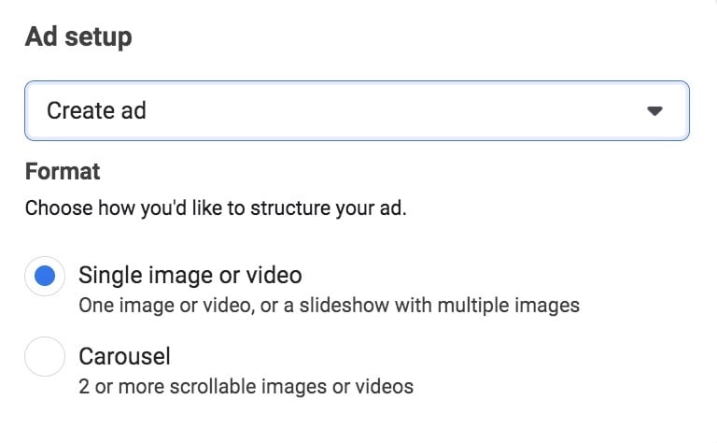Click the "One image or video, or a slideshow" description
Screen dimensions: 717x443
[x=329, y=305]
